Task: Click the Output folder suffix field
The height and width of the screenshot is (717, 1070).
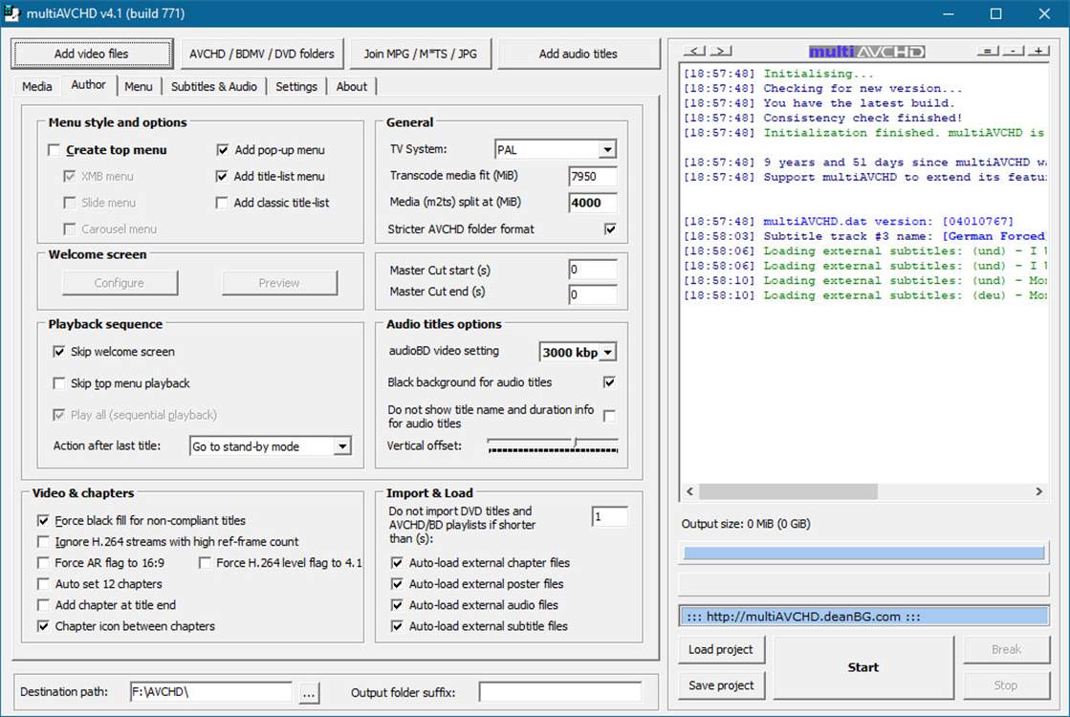Action: tap(560, 692)
